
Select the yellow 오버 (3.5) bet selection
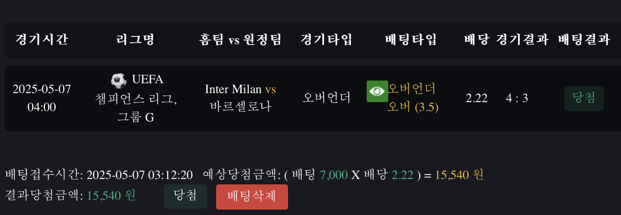click(413, 107)
